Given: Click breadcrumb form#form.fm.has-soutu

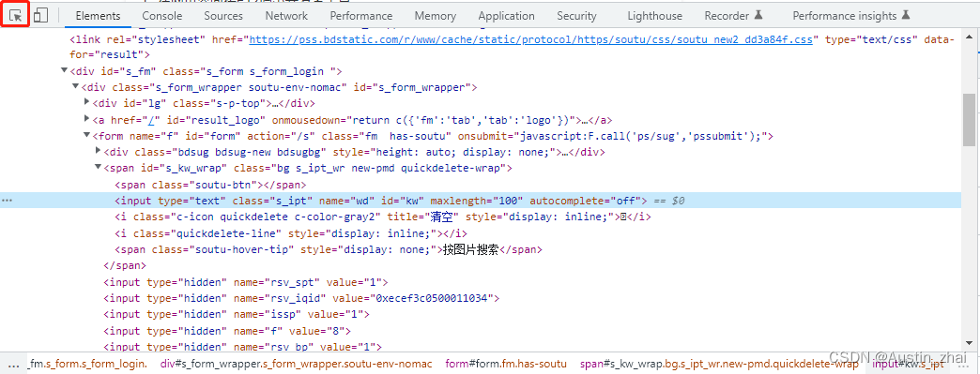Looking at the screenshot, I should tap(506, 364).
